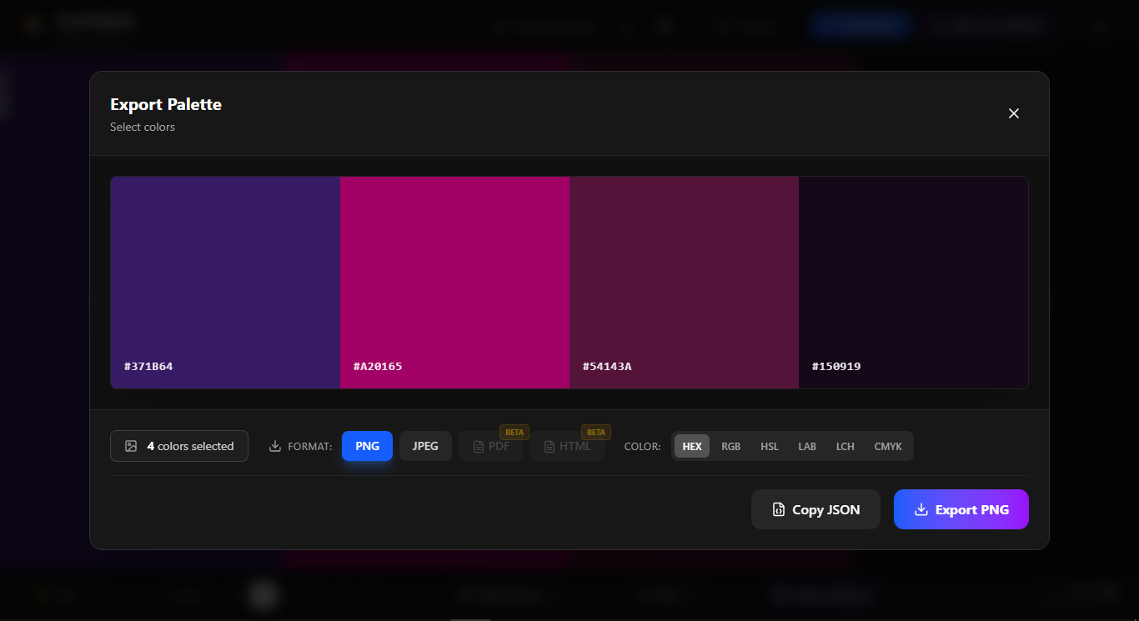This screenshot has height=621, width=1139.
Task: Select LAB color notation
Action: coord(807,446)
